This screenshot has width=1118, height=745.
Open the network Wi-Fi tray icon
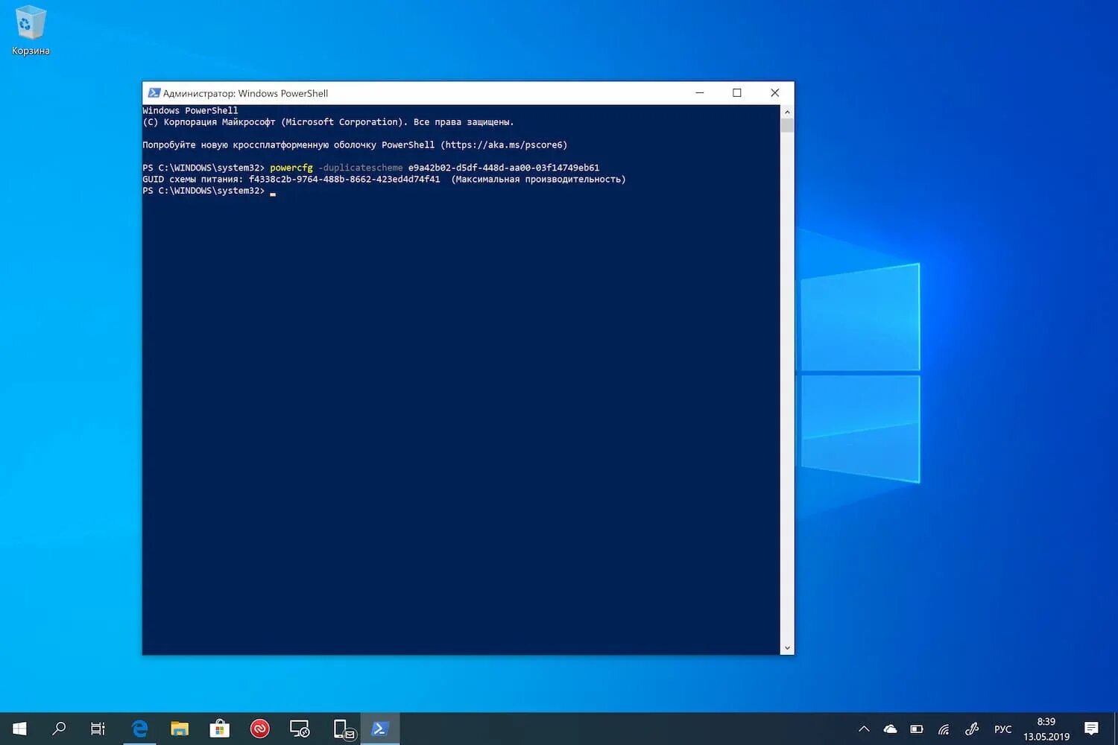[x=944, y=729]
